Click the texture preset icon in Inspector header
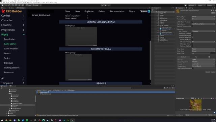Viewport: 216px width, 122px height. click(213, 10)
